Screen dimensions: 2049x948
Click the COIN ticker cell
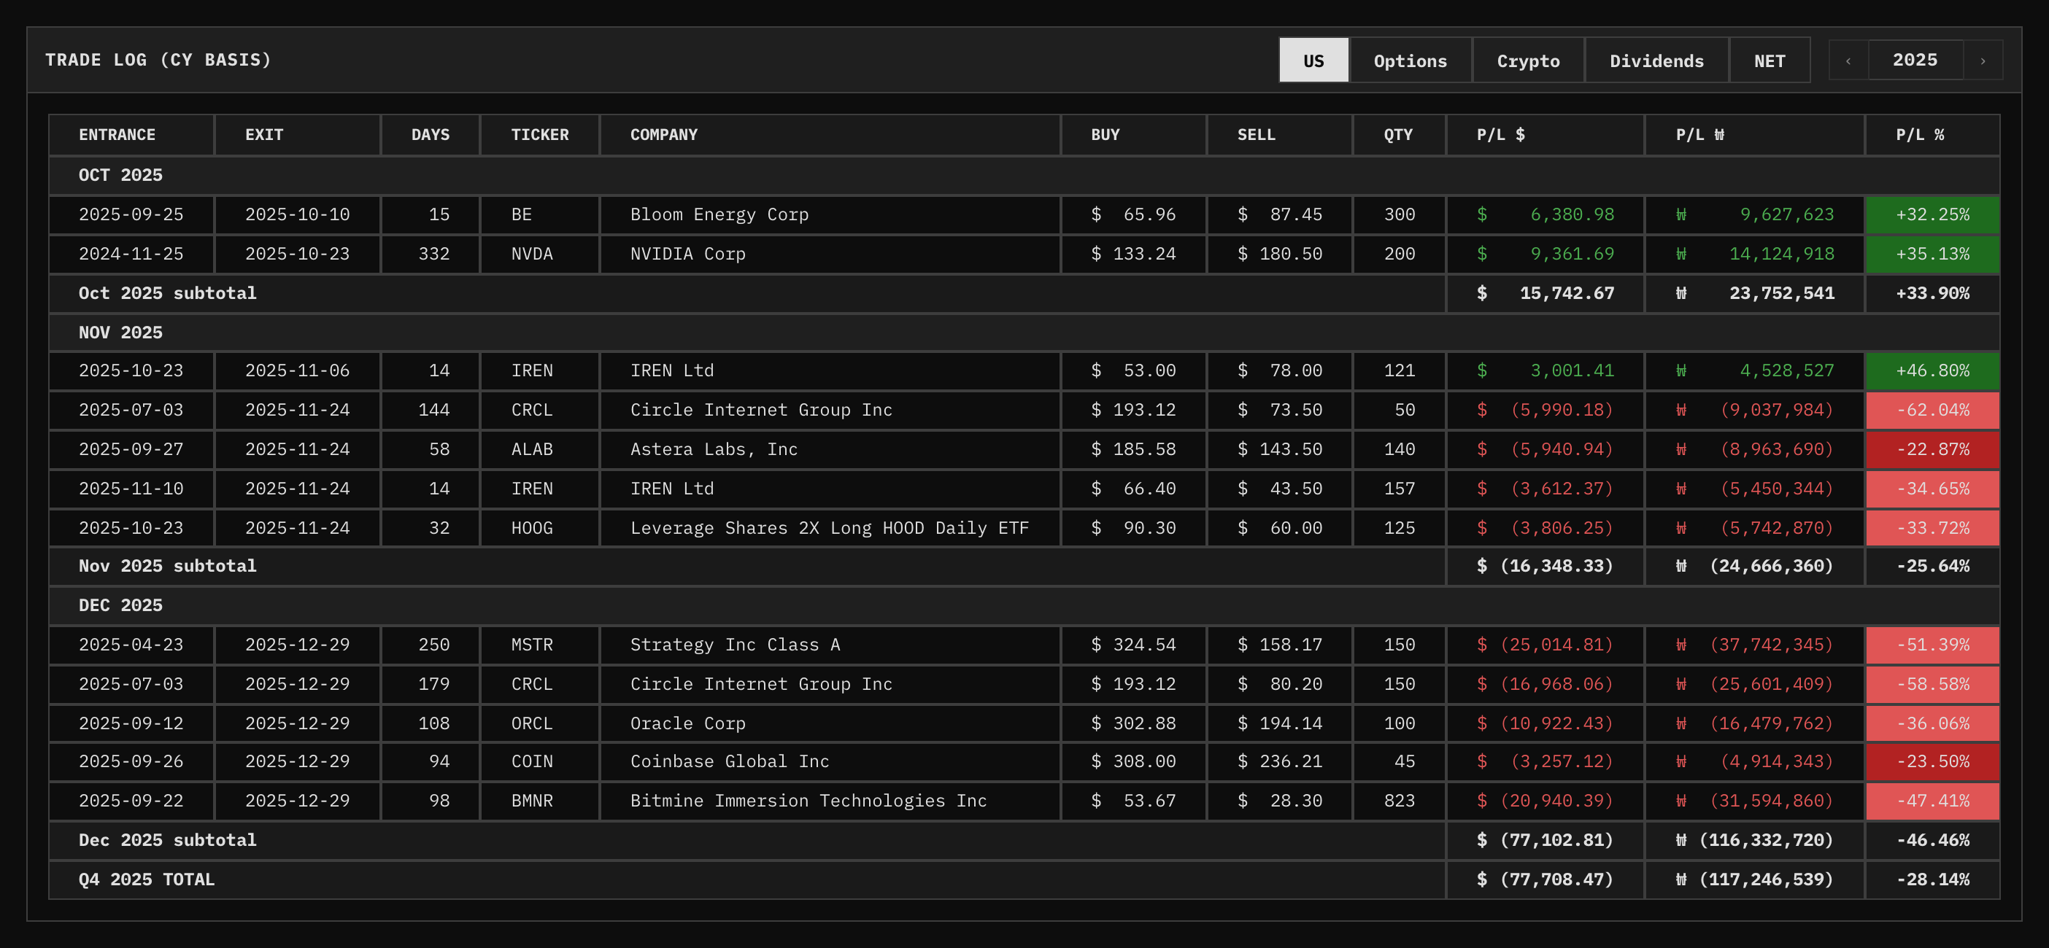[540, 762]
